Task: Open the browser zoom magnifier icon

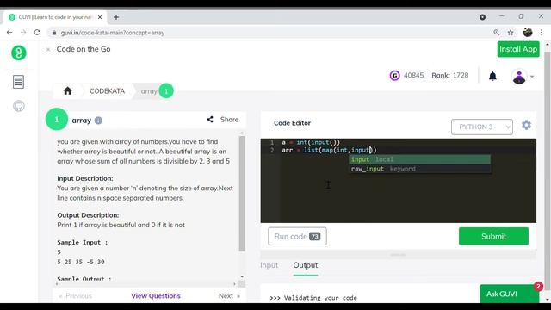Action: 497,33
